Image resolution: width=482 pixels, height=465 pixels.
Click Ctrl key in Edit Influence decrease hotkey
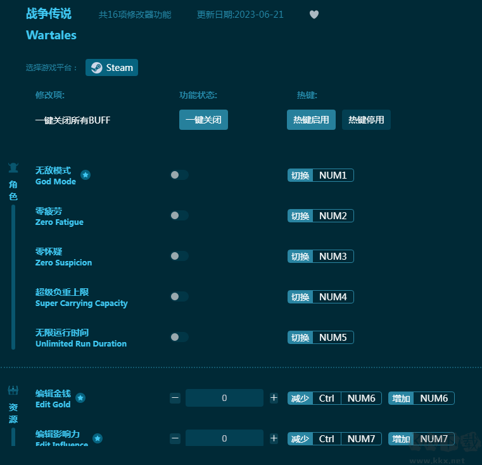click(x=327, y=439)
